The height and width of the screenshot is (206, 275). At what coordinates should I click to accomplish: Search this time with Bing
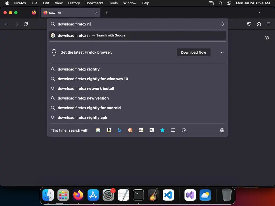(120, 130)
